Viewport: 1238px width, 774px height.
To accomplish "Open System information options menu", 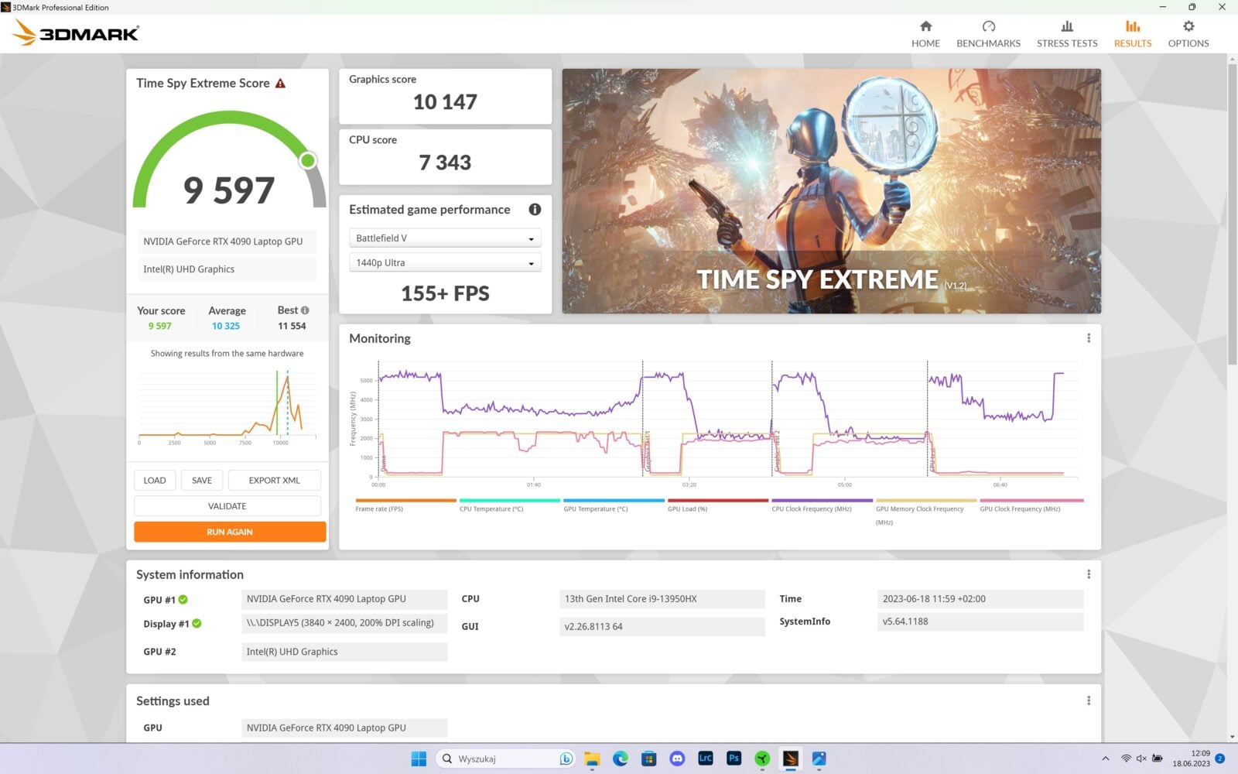I will [x=1089, y=574].
